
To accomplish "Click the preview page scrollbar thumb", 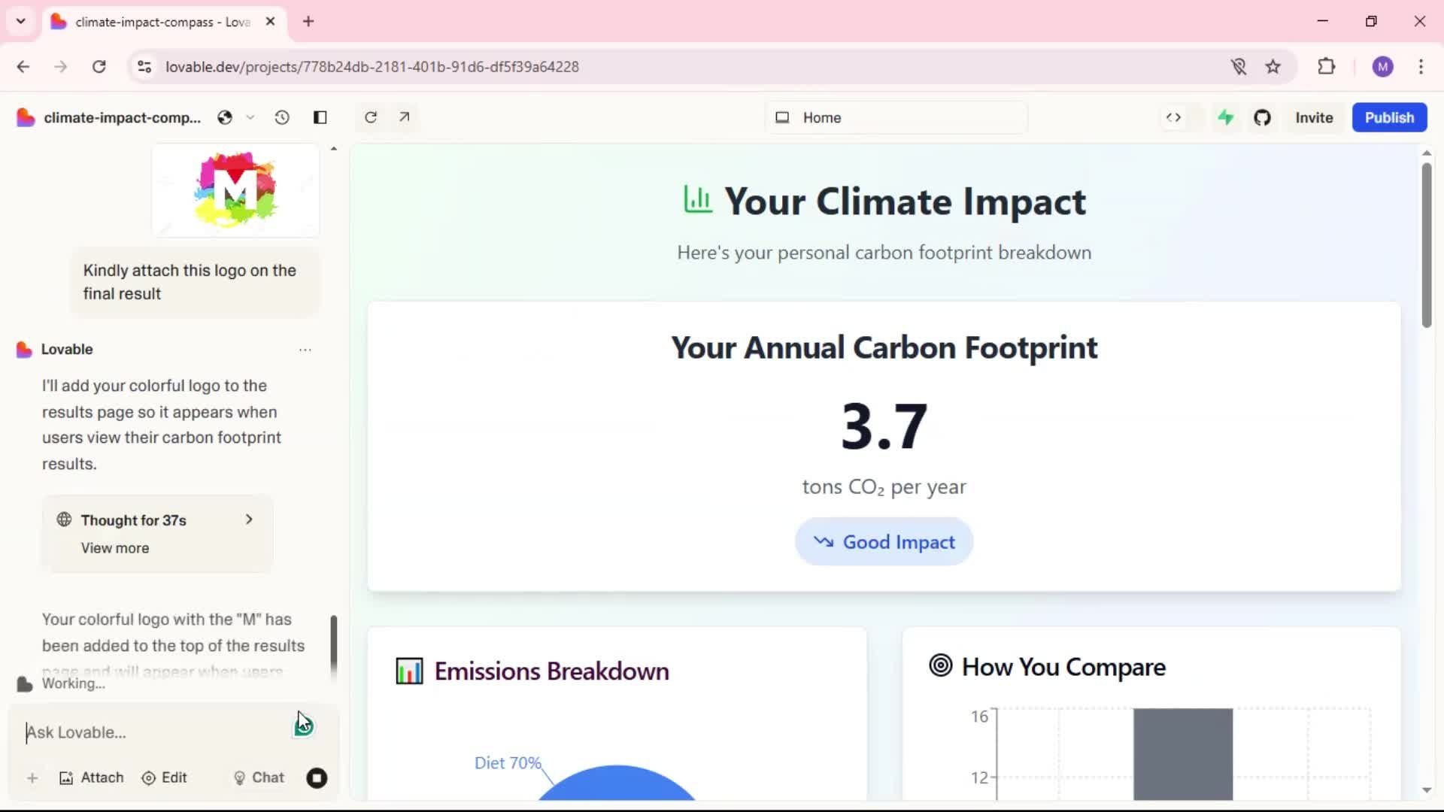I will [x=1426, y=245].
